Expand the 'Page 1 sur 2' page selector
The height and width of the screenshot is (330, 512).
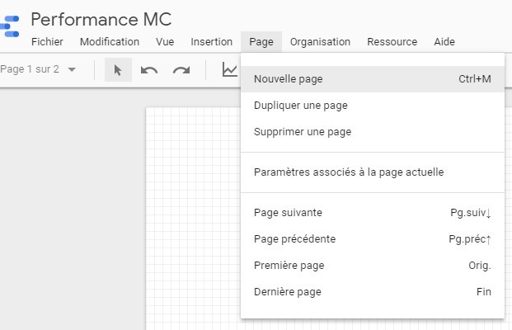[72, 69]
